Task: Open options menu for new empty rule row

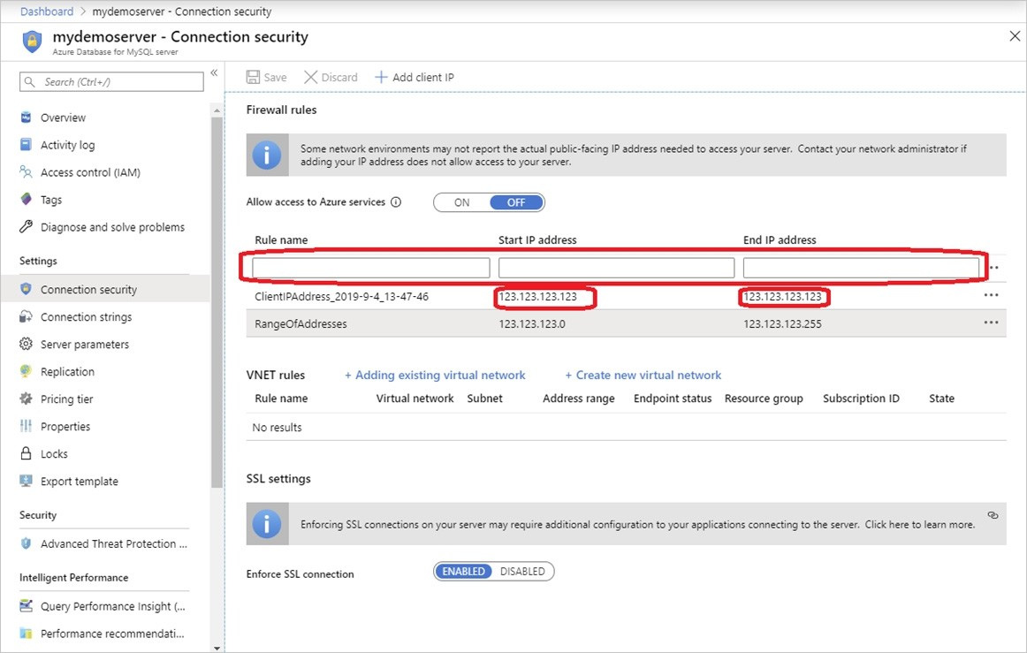Action: (993, 268)
